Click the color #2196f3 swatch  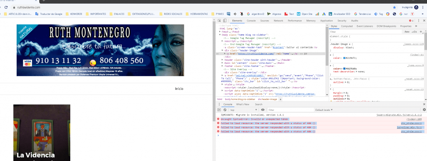[x=344, y=58]
